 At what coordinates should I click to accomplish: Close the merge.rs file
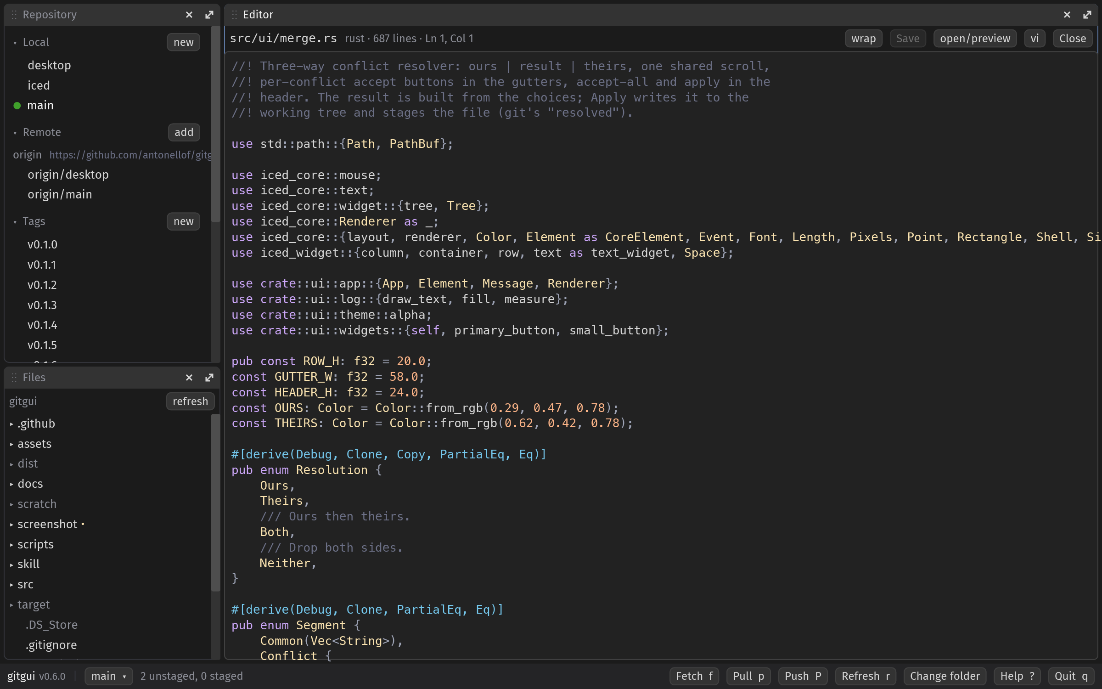(x=1072, y=39)
